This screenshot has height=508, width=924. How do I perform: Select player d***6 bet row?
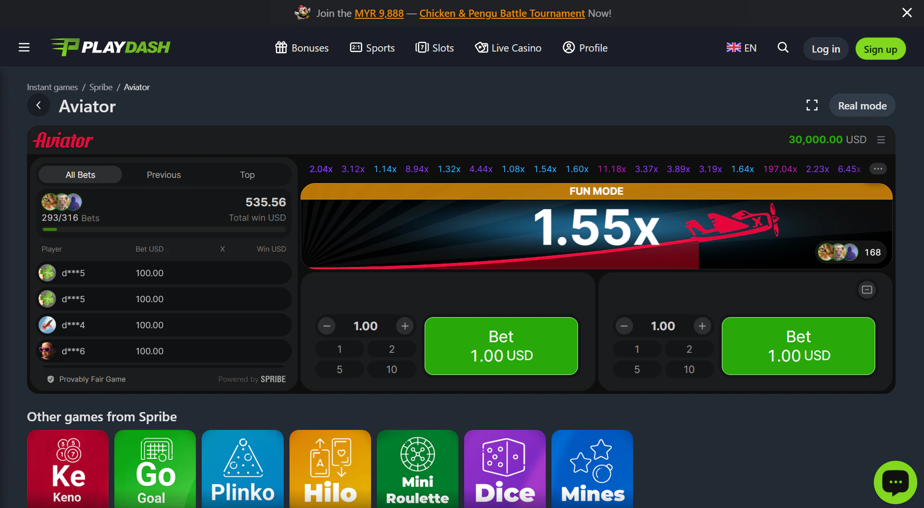tap(164, 351)
